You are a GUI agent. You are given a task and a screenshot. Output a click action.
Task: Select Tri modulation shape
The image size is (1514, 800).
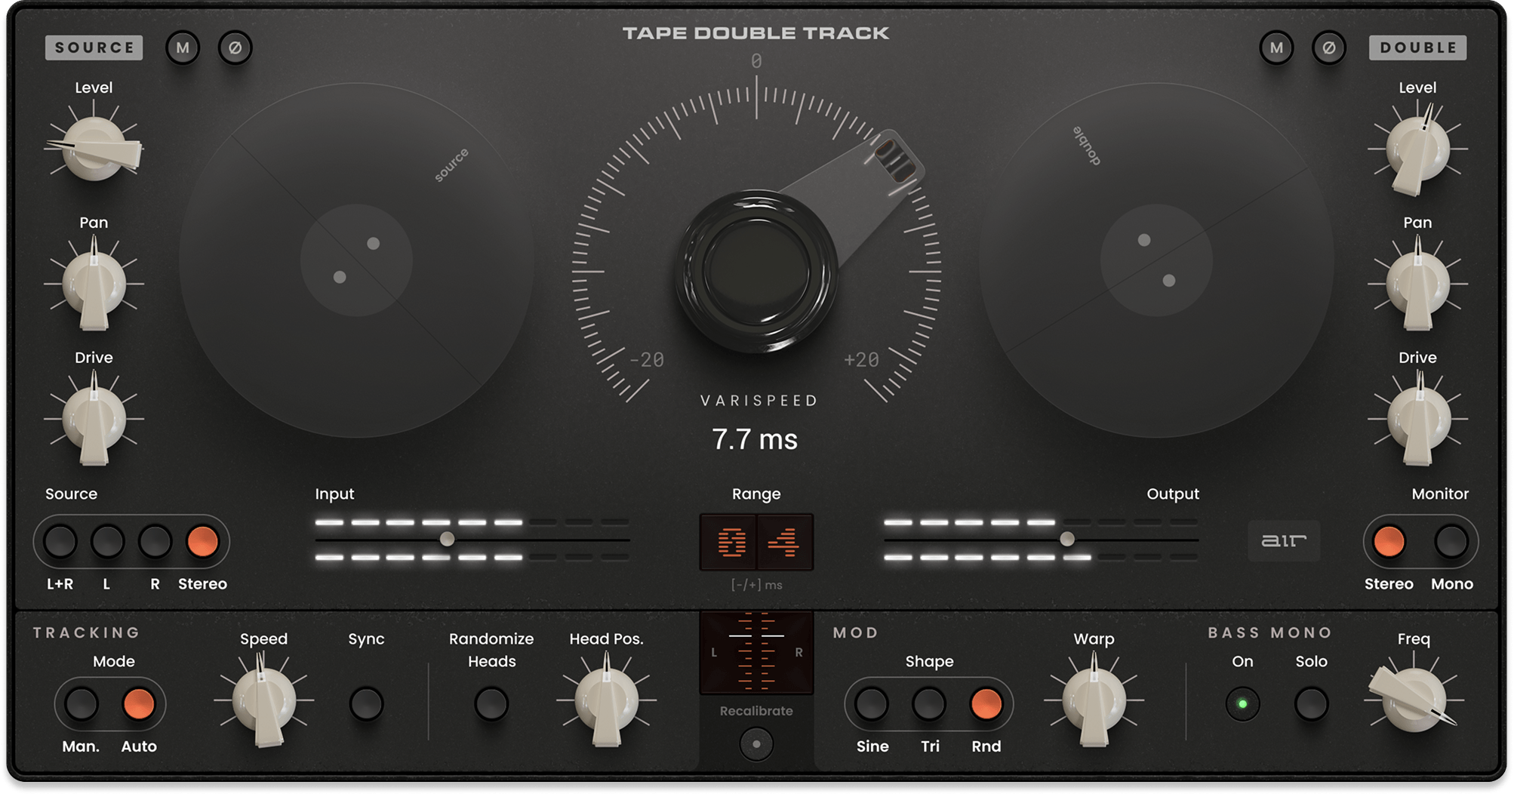pos(929,704)
